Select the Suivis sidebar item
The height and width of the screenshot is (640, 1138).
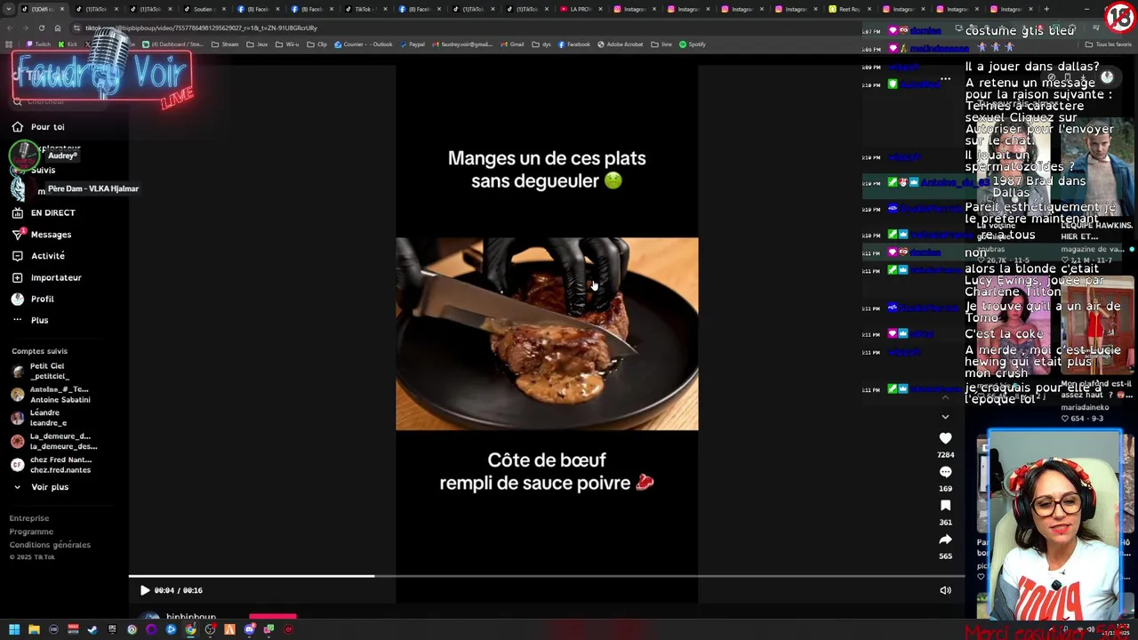42,170
